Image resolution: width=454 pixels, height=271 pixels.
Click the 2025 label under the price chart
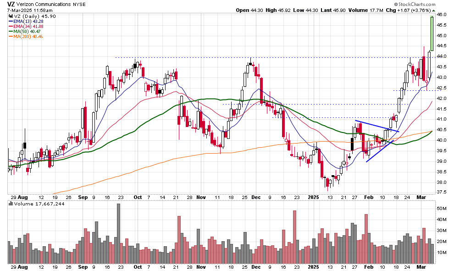click(313, 198)
